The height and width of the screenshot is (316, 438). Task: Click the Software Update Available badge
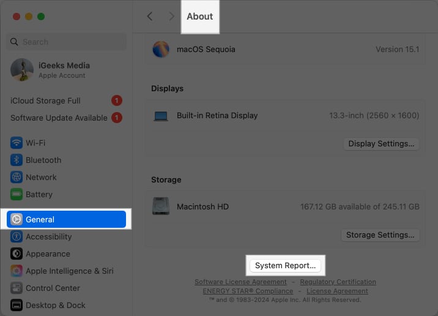tap(117, 118)
